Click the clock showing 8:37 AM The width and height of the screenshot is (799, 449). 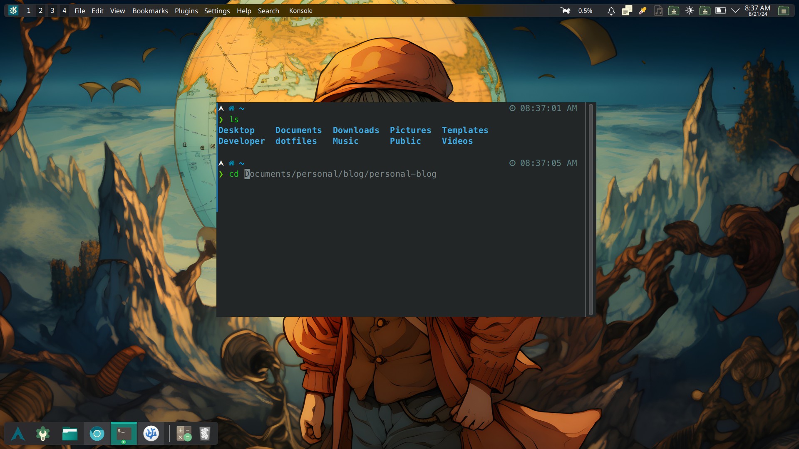[x=757, y=11]
